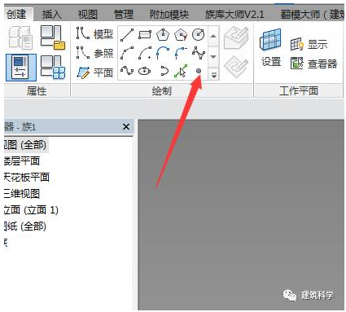Click the 参照 reference line tool
This screenshot has width=346, height=312.
tap(94, 53)
